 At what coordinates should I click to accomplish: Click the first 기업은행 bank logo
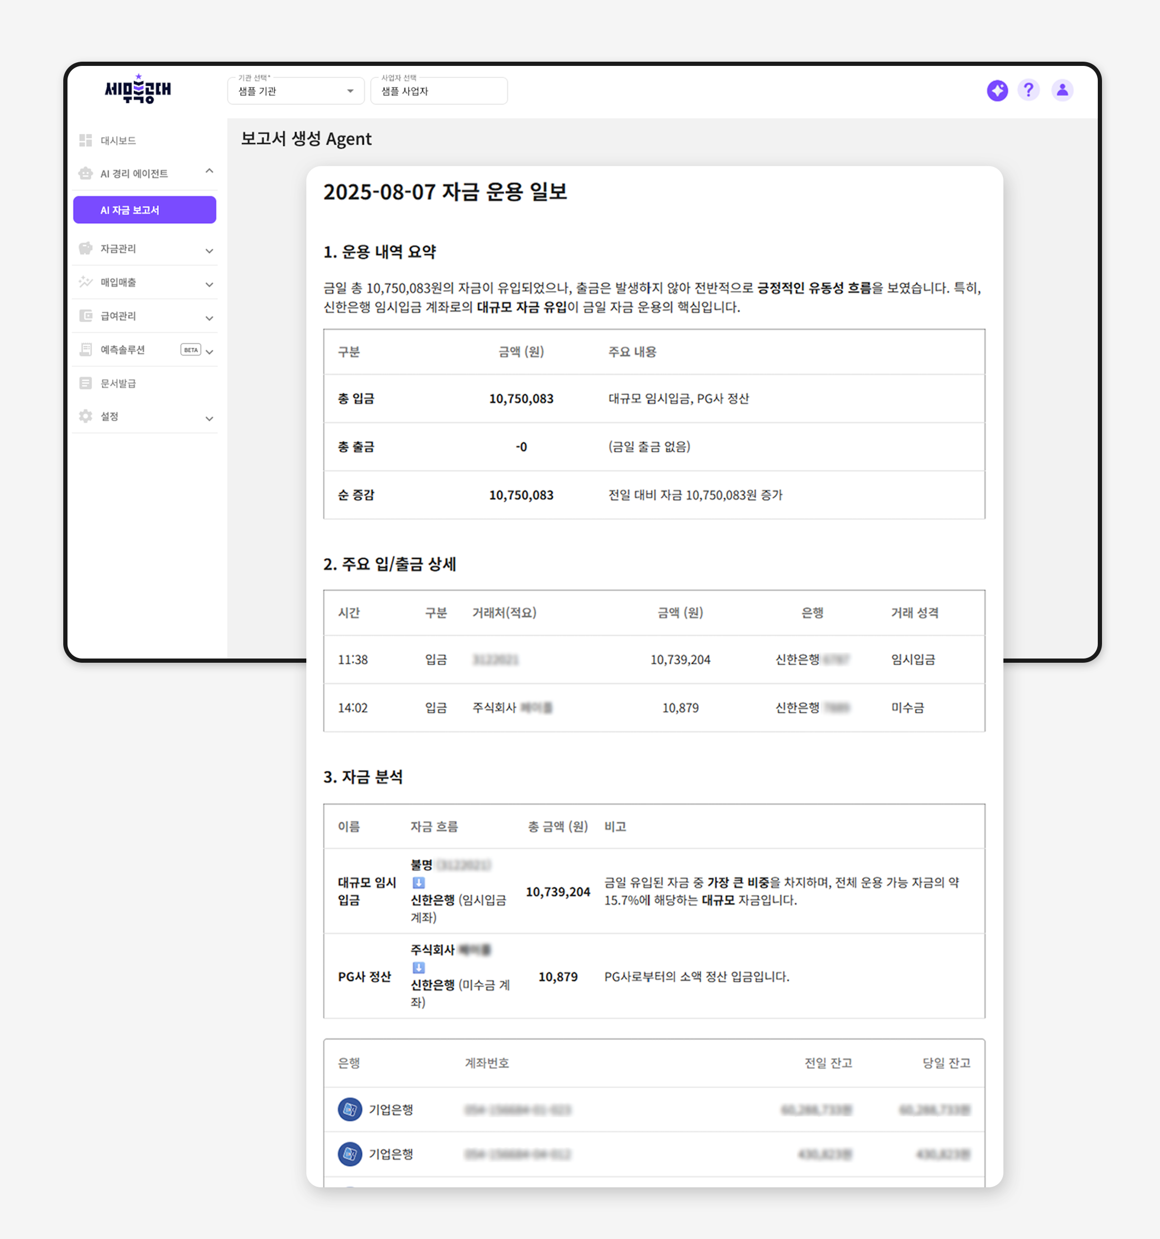coord(350,1109)
